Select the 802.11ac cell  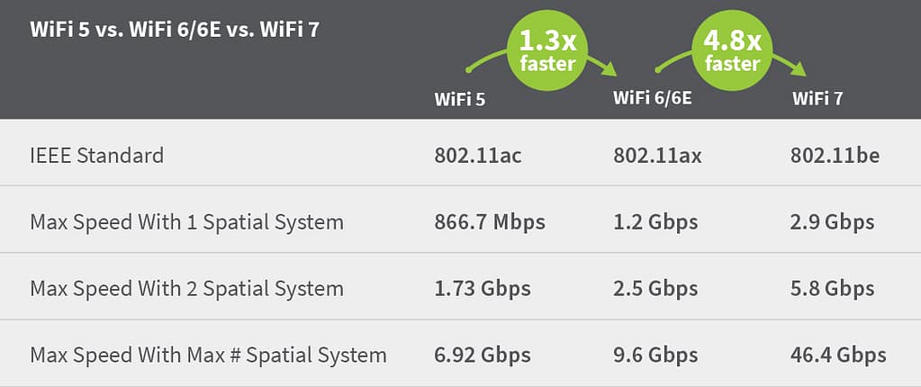click(x=477, y=155)
